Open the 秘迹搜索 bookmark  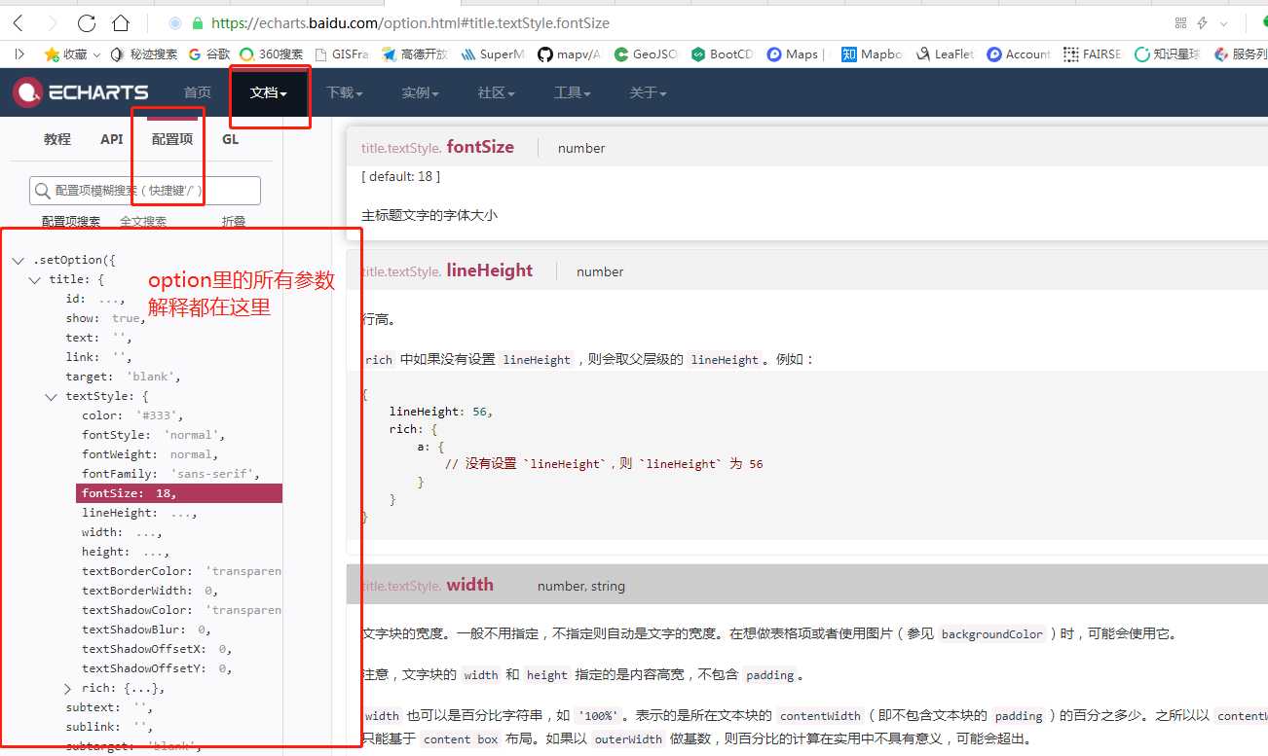pos(144,54)
